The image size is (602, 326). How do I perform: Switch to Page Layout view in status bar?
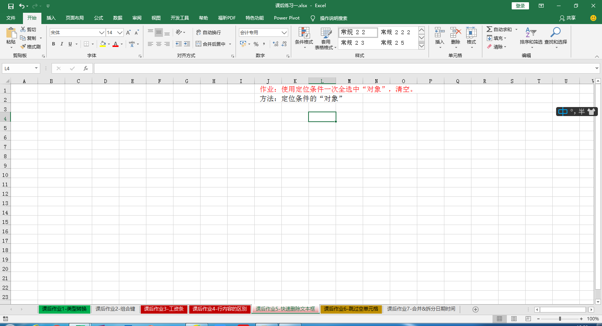pyautogui.click(x=514, y=319)
